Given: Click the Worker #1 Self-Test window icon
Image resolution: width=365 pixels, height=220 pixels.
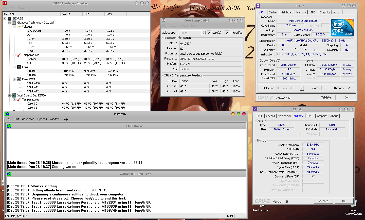Looking at the screenshot, I should [x=9, y=174].
